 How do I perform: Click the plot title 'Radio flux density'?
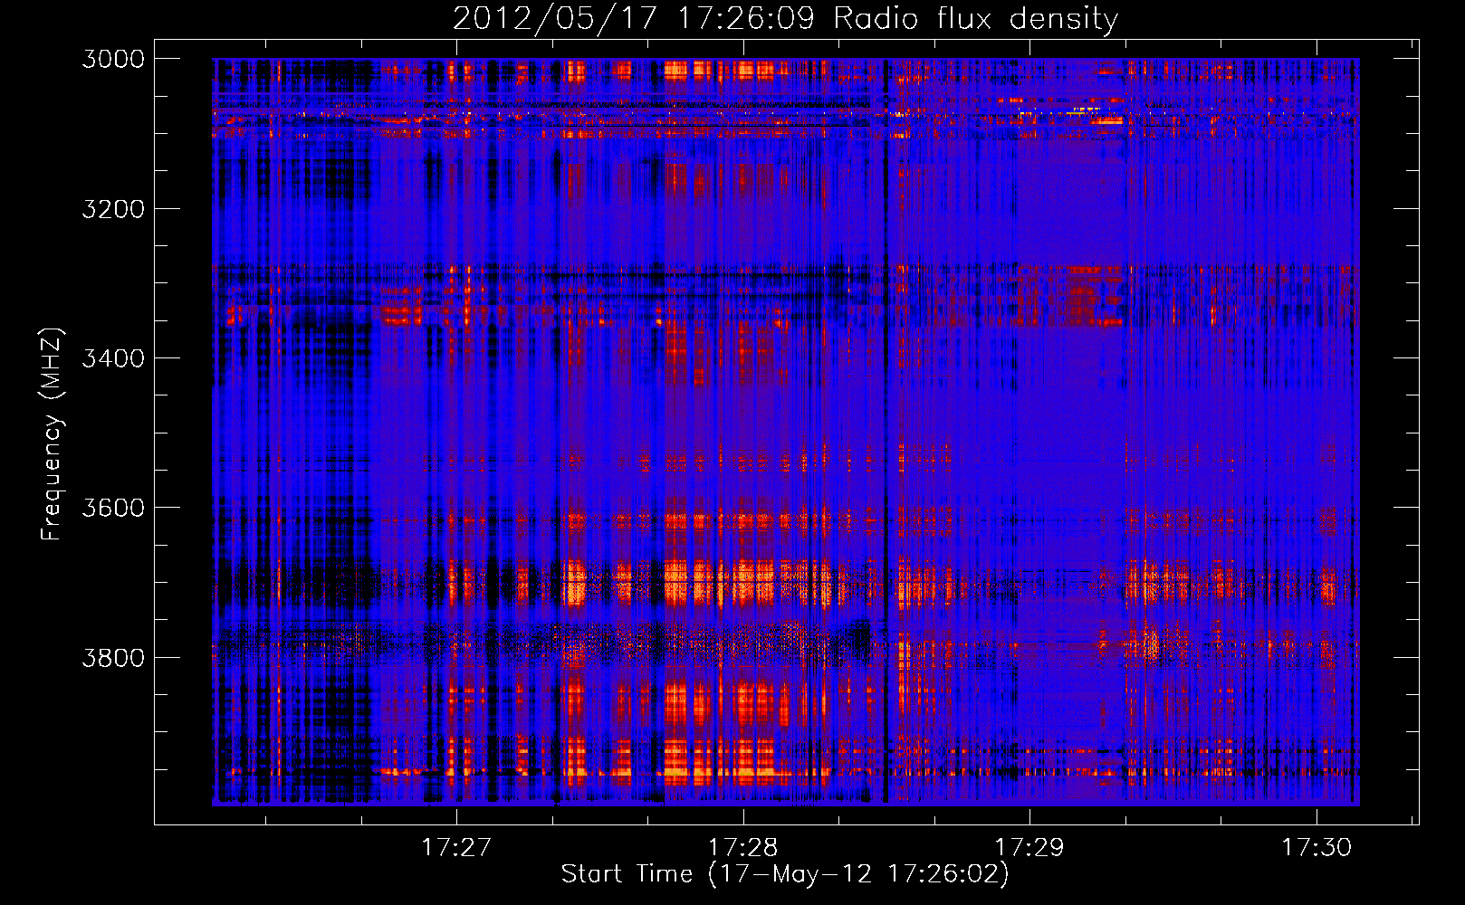click(975, 19)
